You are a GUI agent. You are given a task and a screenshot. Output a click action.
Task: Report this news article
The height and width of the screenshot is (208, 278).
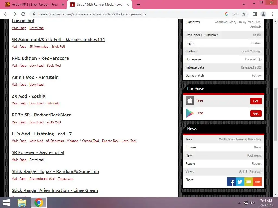point(257,163)
